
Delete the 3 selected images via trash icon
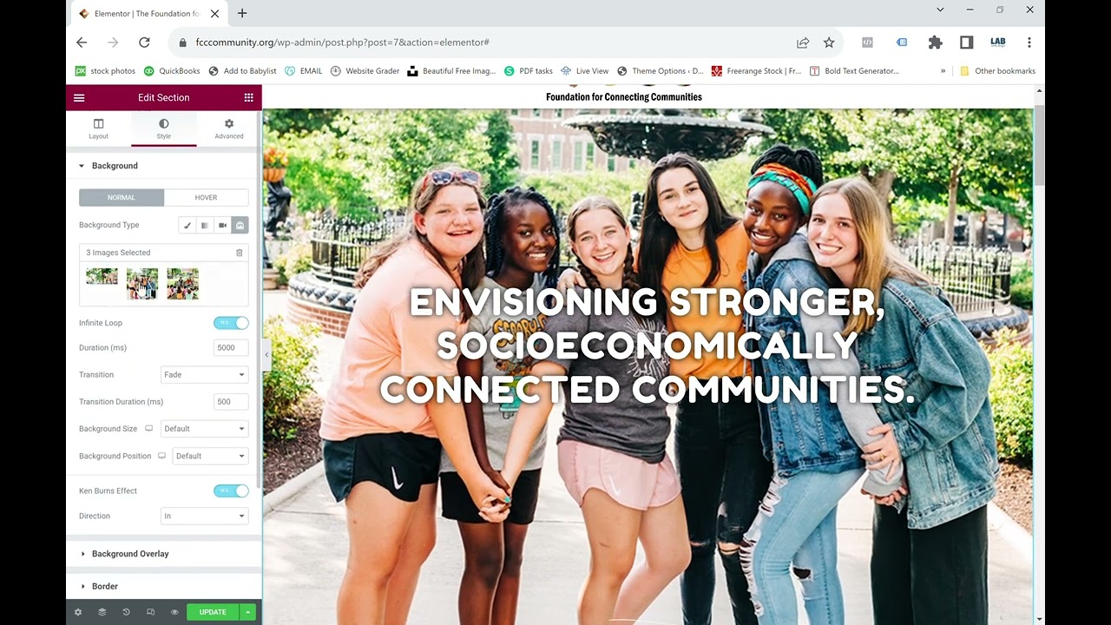(x=240, y=253)
